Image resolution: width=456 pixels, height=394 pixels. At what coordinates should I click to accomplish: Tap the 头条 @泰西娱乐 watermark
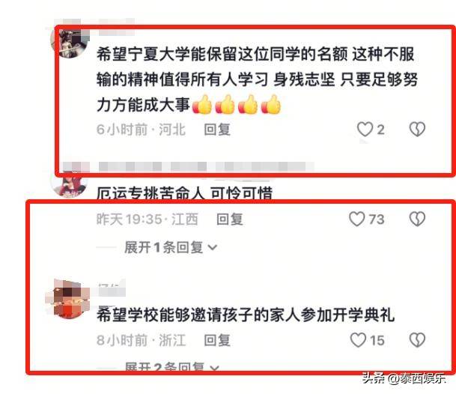(x=404, y=378)
